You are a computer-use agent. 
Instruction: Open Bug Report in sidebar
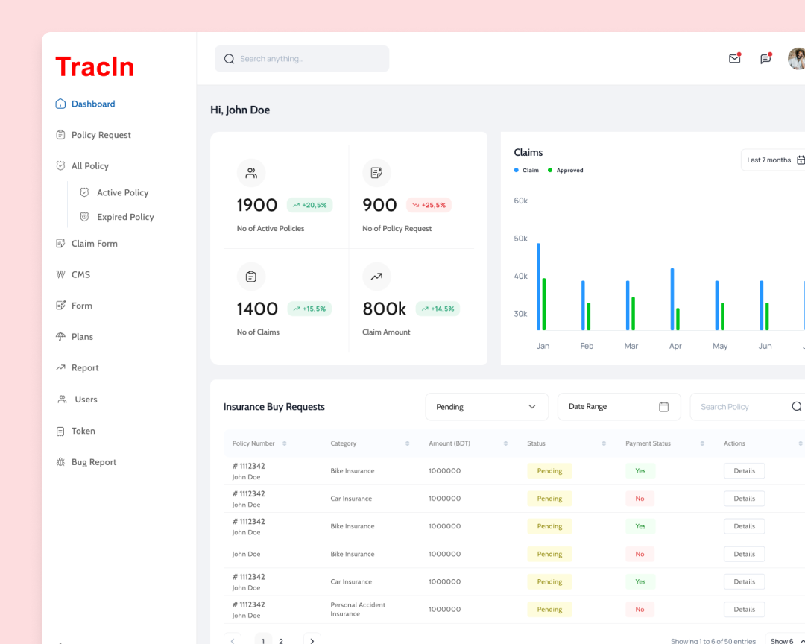click(x=86, y=462)
